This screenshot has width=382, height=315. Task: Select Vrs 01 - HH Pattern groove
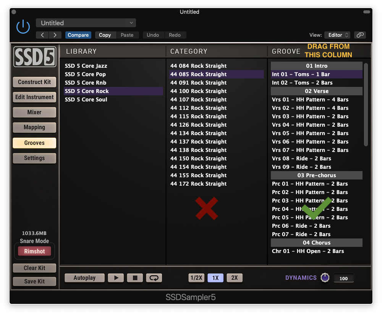point(317,100)
